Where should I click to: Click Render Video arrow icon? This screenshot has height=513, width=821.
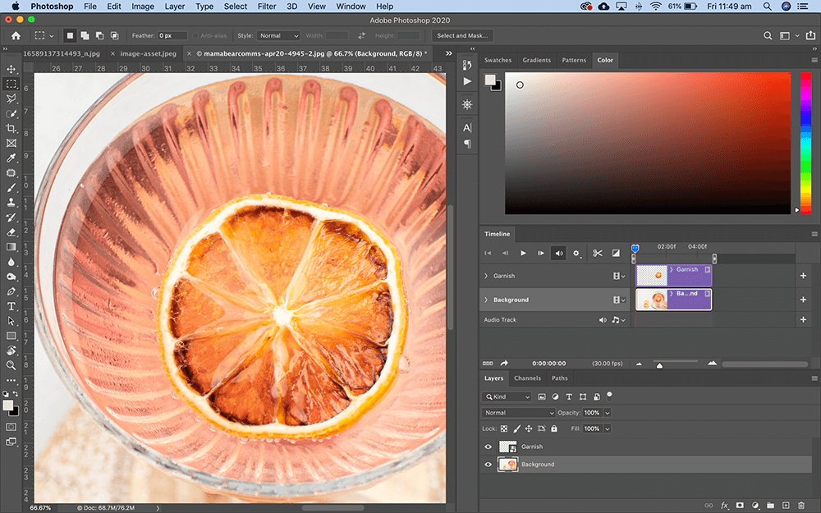(504, 364)
